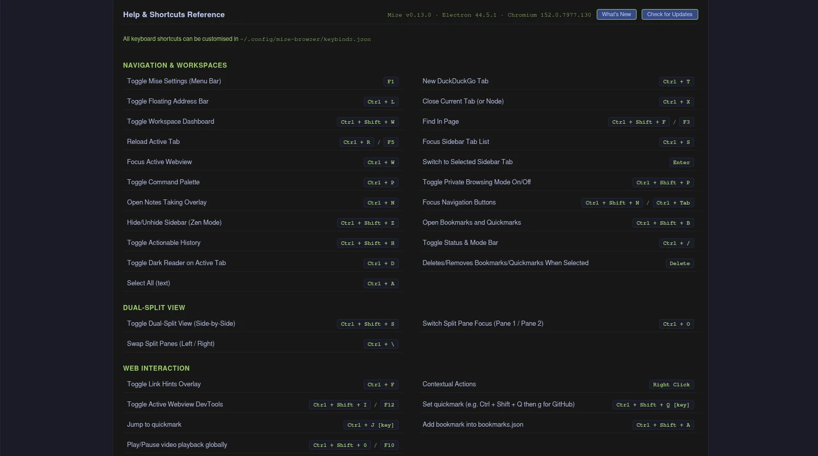818x456 pixels.
Task: Click the F5 key badge
Action: [391, 142]
